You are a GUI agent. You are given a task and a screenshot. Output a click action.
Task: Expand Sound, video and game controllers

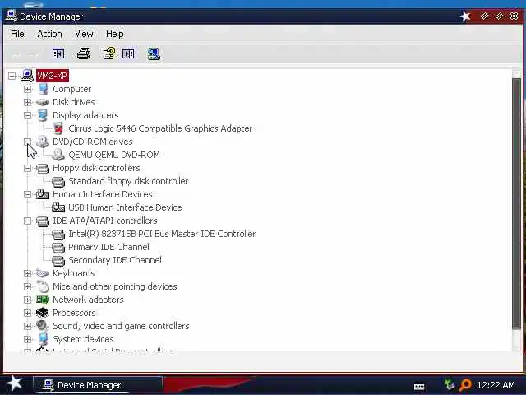coord(27,326)
